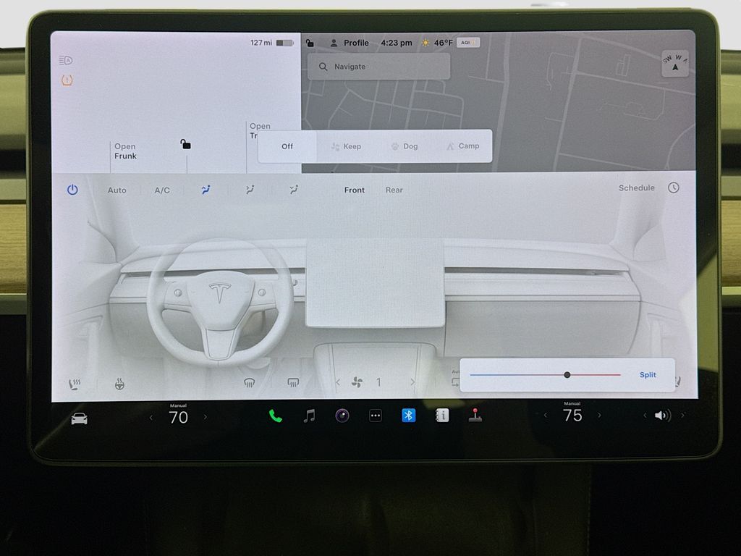Turn off climate with the power icon
This screenshot has width=741, height=556.
tap(72, 190)
